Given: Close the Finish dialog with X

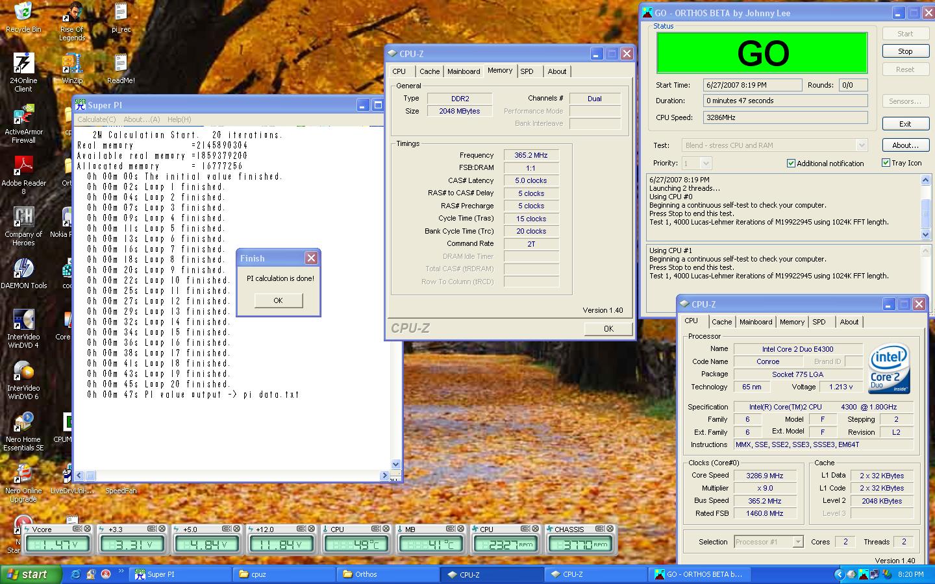Looking at the screenshot, I should tap(311, 258).
